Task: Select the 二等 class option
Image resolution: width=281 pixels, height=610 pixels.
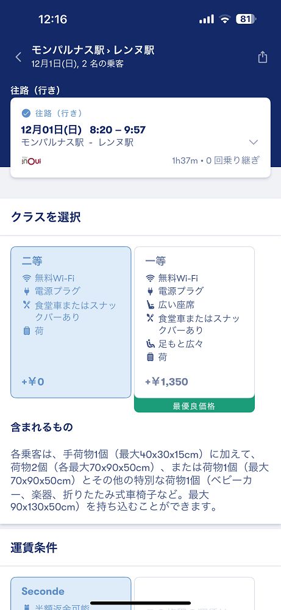Action: pyautogui.click(x=71, y=322)
